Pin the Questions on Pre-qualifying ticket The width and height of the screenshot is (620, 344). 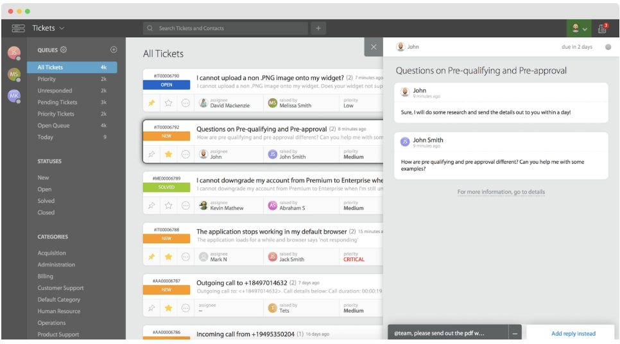(x=151, y=154)
